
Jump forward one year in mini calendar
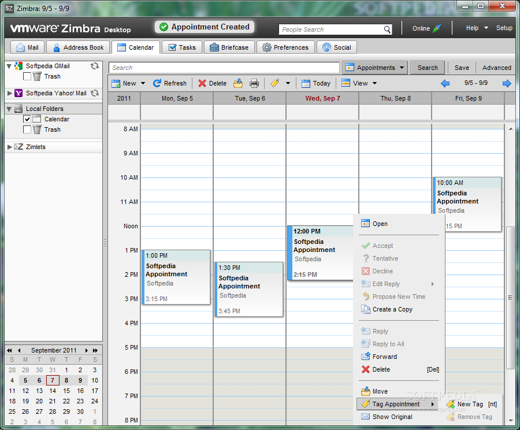[x=95, y=350]
